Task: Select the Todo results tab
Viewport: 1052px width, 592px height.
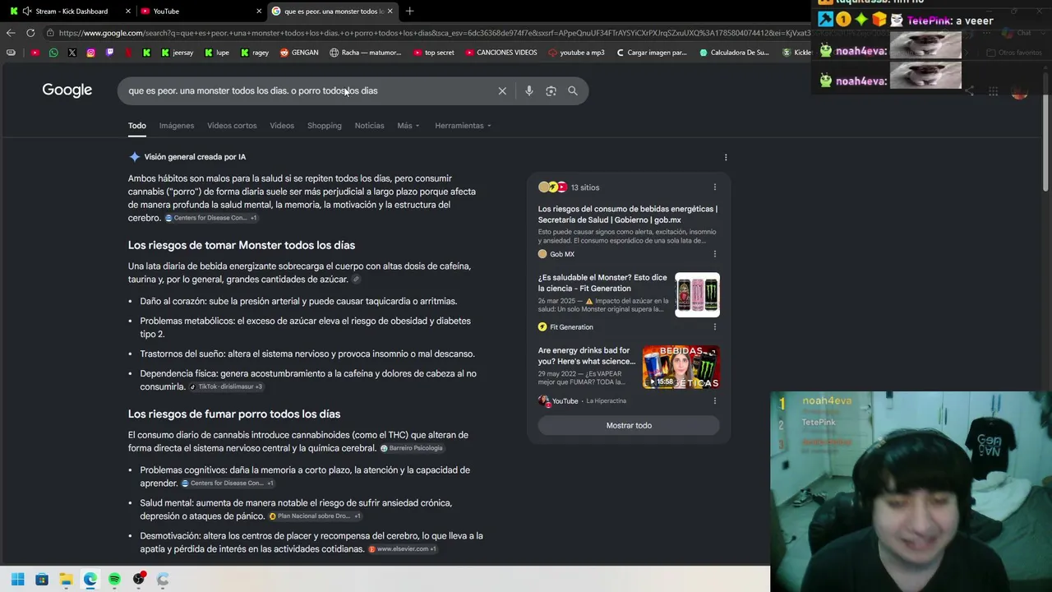Action: (137, 126)
